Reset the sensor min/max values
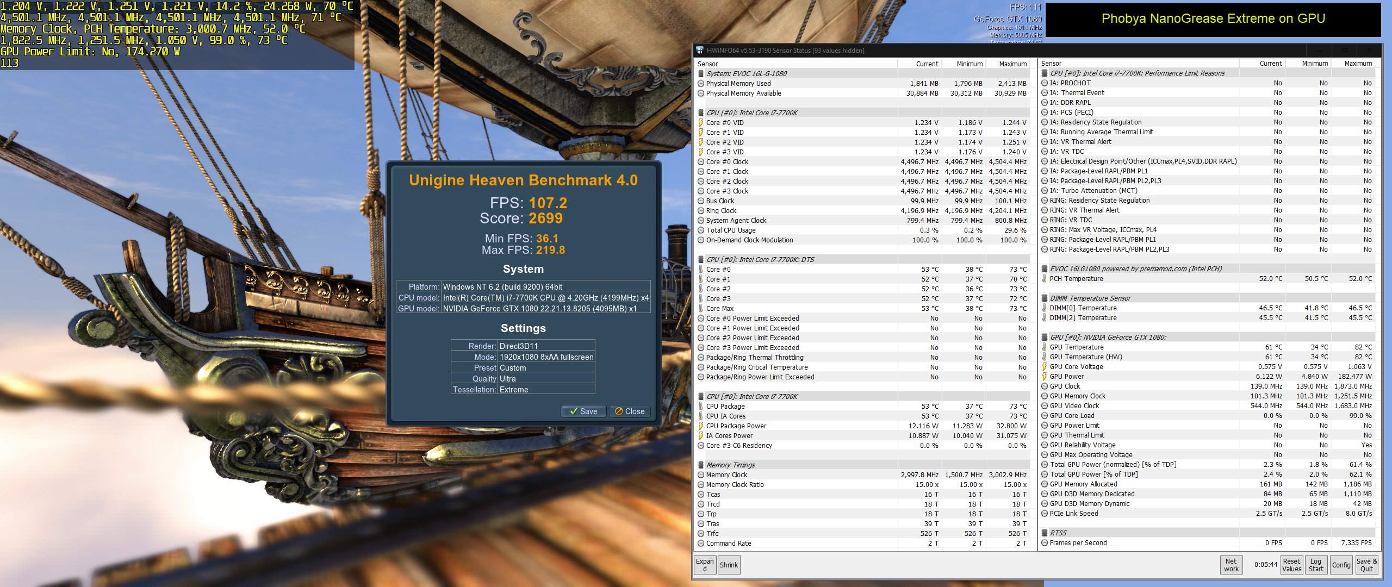Image resolution: width=1392 pixels, height=587 pixels. coord(1291,565)
